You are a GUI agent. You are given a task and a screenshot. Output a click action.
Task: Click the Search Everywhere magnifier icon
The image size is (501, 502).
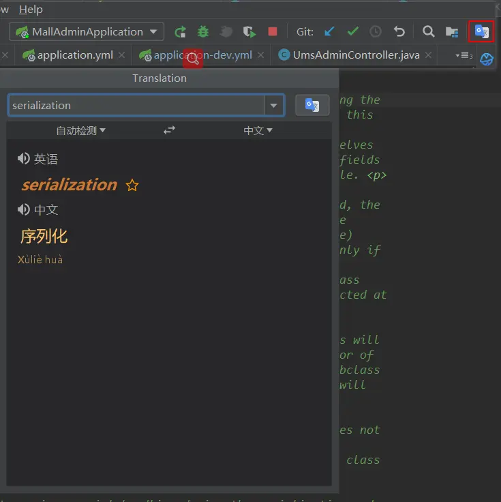point(428,31)
